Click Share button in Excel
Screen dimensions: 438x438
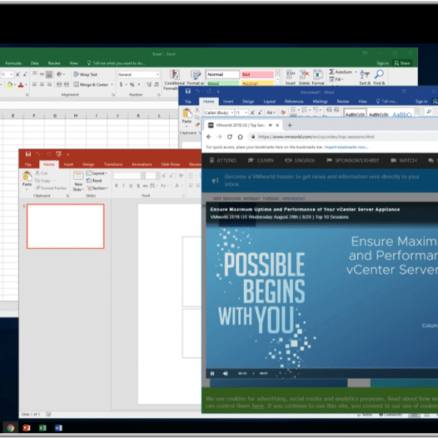(402, 63)
